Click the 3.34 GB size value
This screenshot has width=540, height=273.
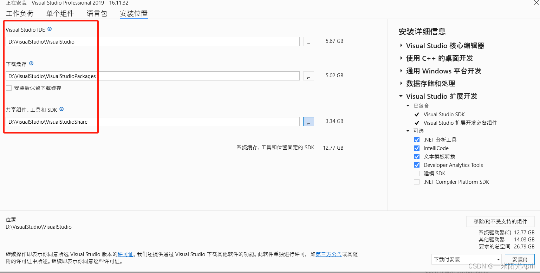[x=334, y=121]
